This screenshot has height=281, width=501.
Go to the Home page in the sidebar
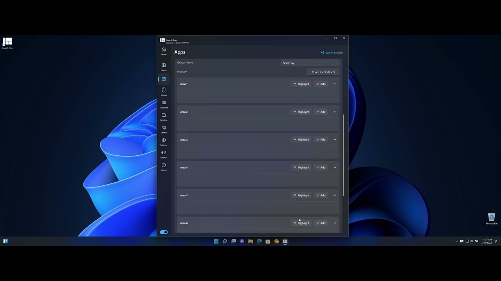[x=164, y=51]
